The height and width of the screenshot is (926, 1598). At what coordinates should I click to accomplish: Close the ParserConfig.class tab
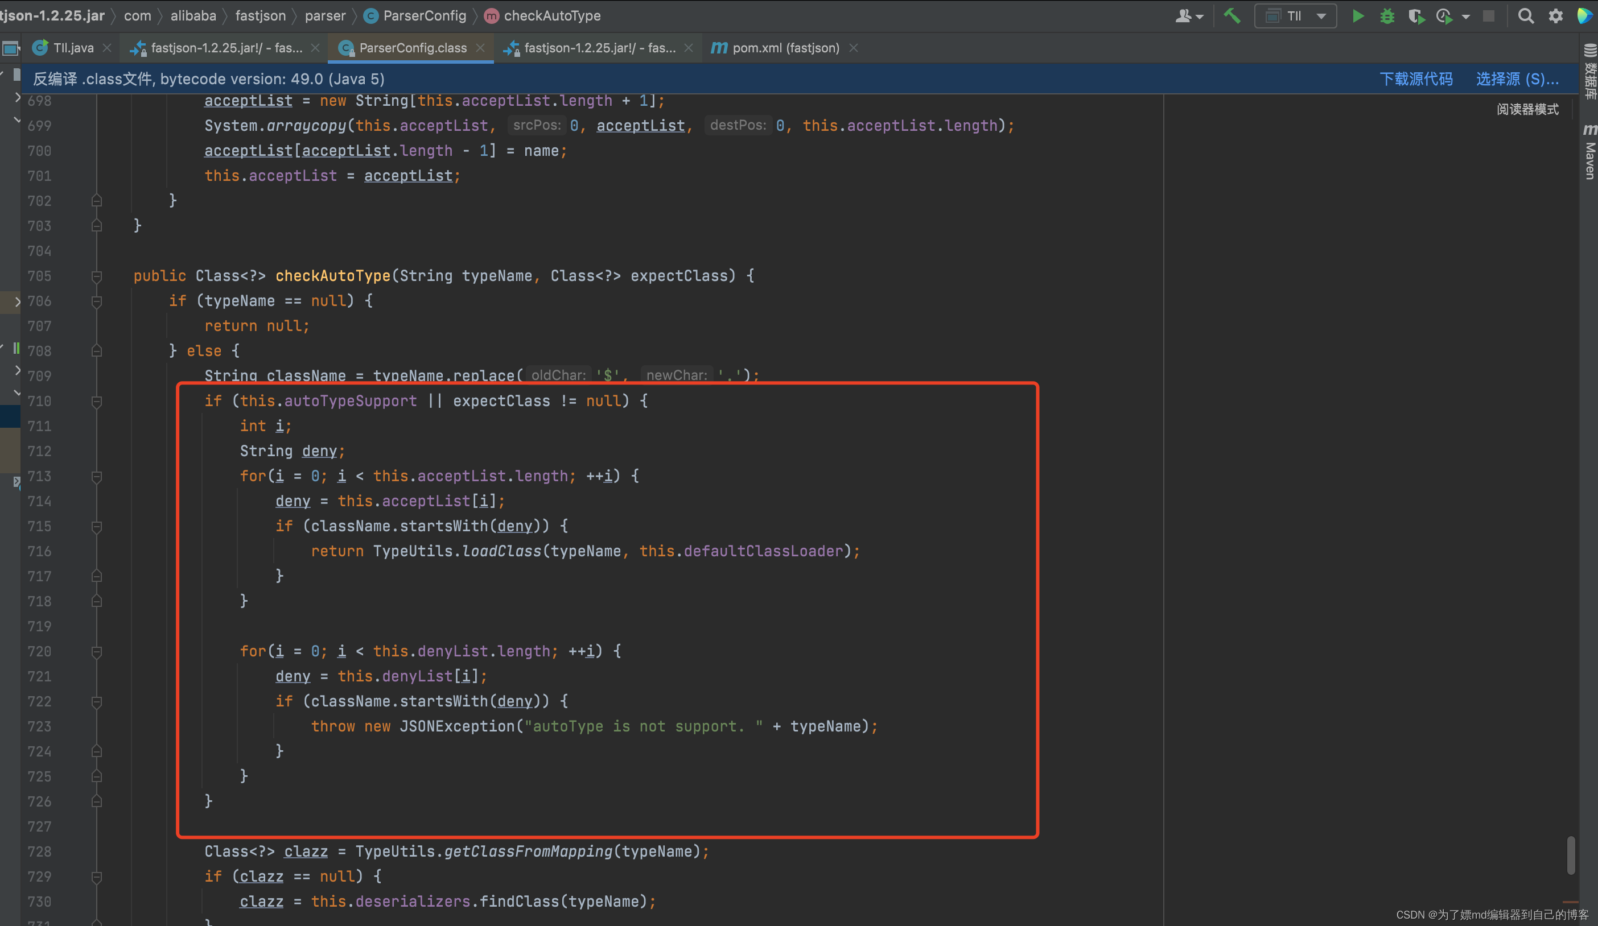point(480,48)
